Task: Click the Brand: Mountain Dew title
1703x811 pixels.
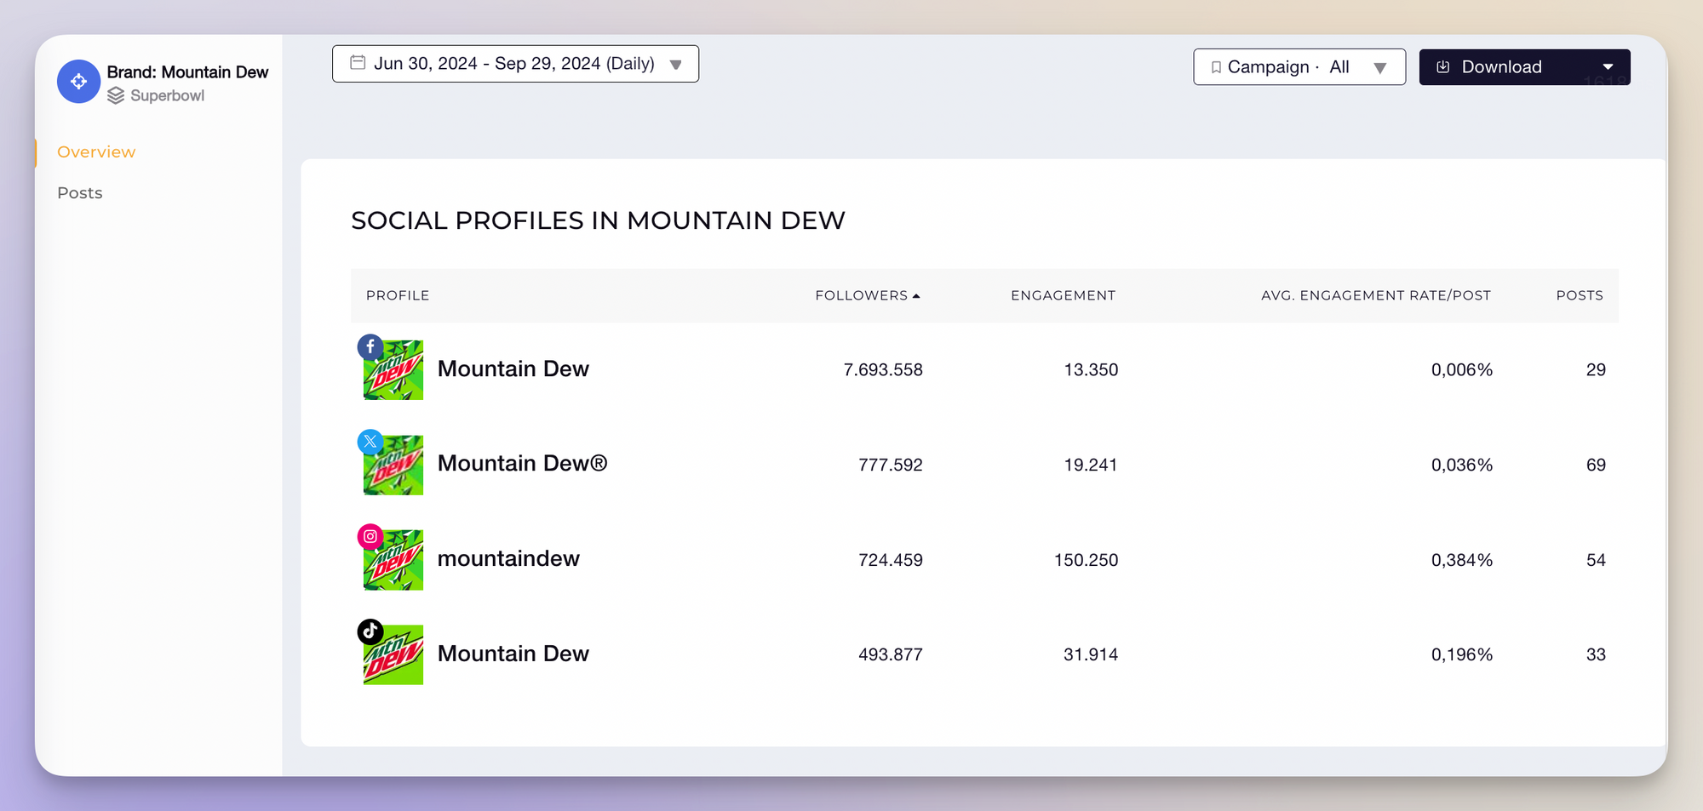Action: pos(187,72)
